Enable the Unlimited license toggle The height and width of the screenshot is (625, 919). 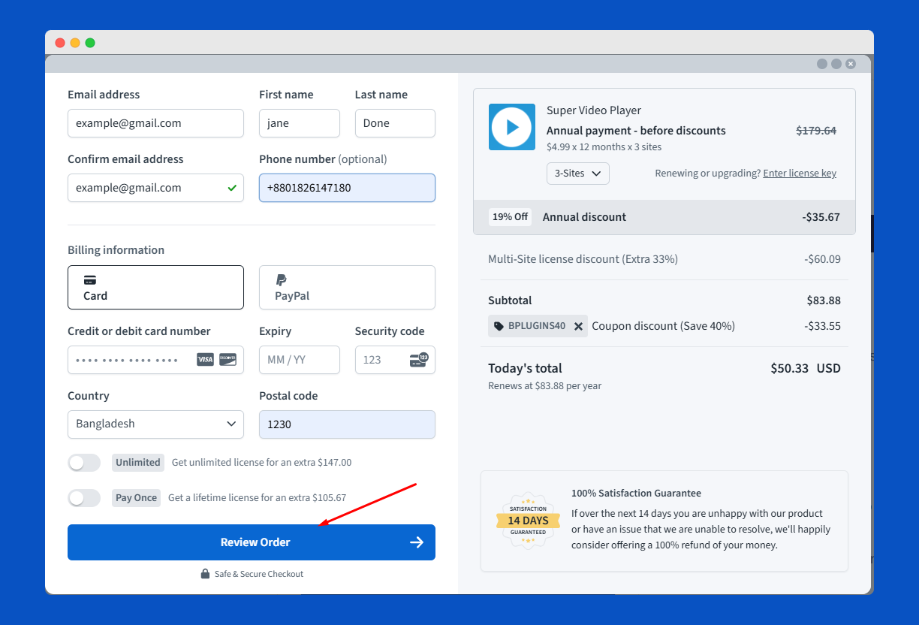point(84,462)
